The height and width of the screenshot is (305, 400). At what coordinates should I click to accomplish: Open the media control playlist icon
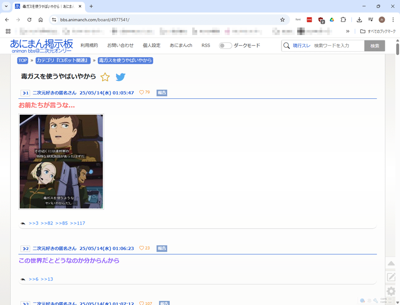[371, 20]
